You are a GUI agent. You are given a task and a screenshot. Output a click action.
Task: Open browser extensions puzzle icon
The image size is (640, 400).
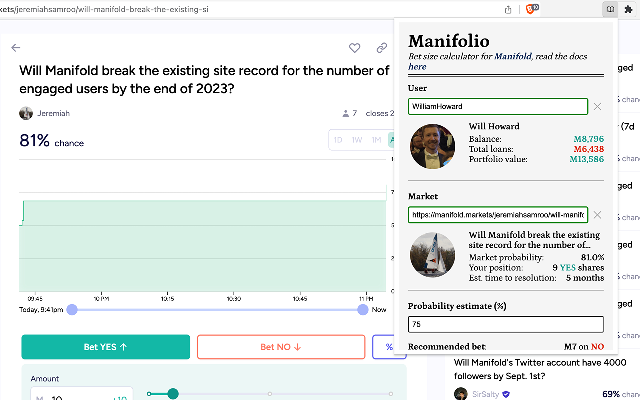[x=628, y=9]
